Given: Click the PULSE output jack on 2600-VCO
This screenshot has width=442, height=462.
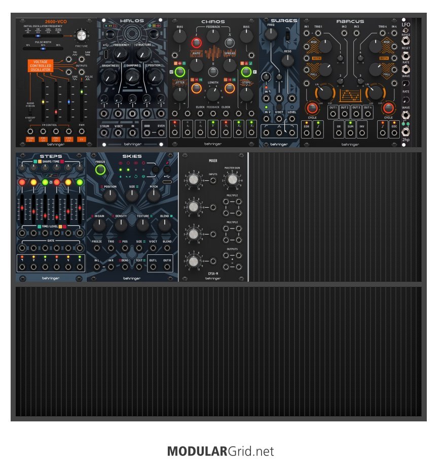Looking at the screenshot, I should pos(82,72).
